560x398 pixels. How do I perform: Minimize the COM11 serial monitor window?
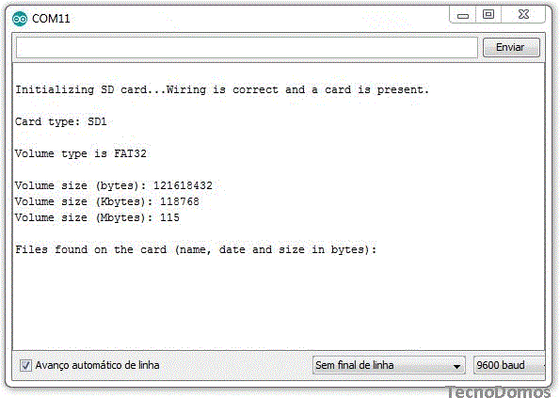(x=463, y=15)
